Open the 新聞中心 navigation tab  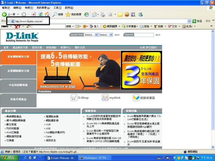pyautogui.click(x=66, y=47)
